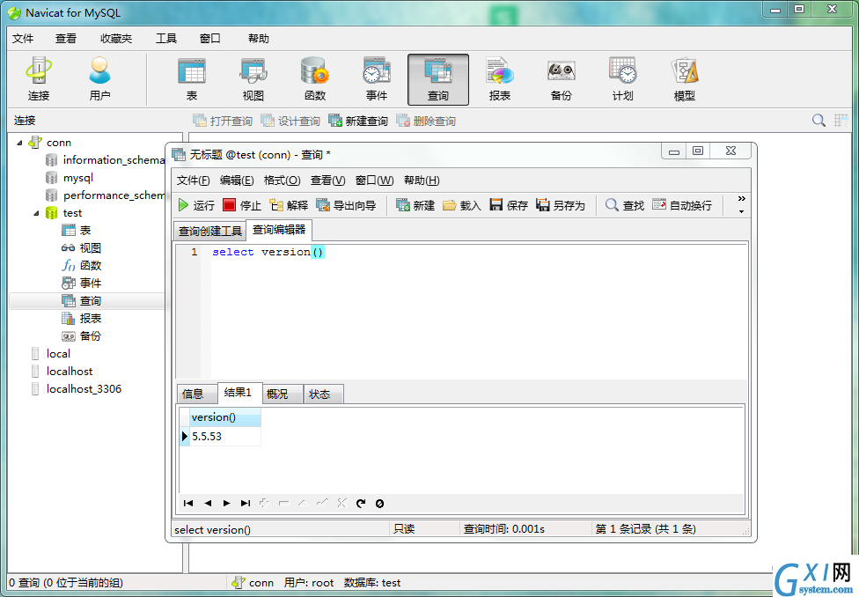Open the User (用户) toolbar icon
The width and height of the screenshot is (859, 597).
point(99,79)
